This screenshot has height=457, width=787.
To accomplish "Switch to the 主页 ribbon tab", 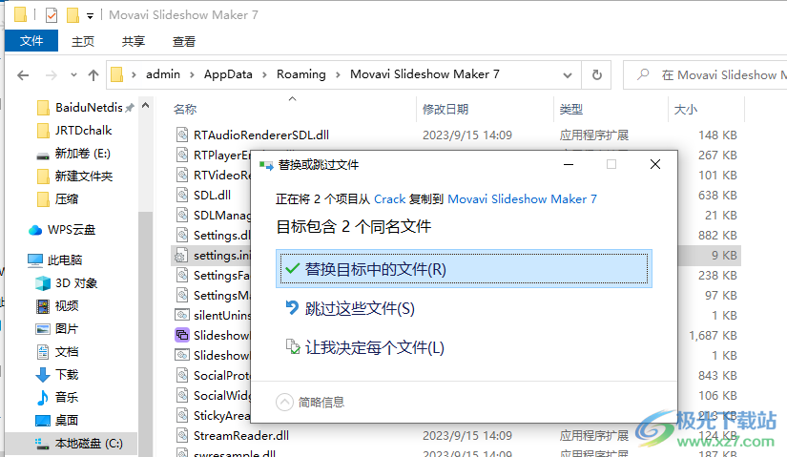I will point(83,41).
